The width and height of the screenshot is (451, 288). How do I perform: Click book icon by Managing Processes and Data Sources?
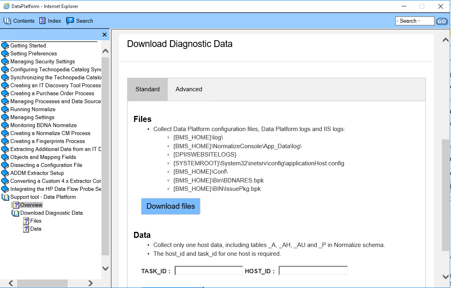tap(5, 101)
